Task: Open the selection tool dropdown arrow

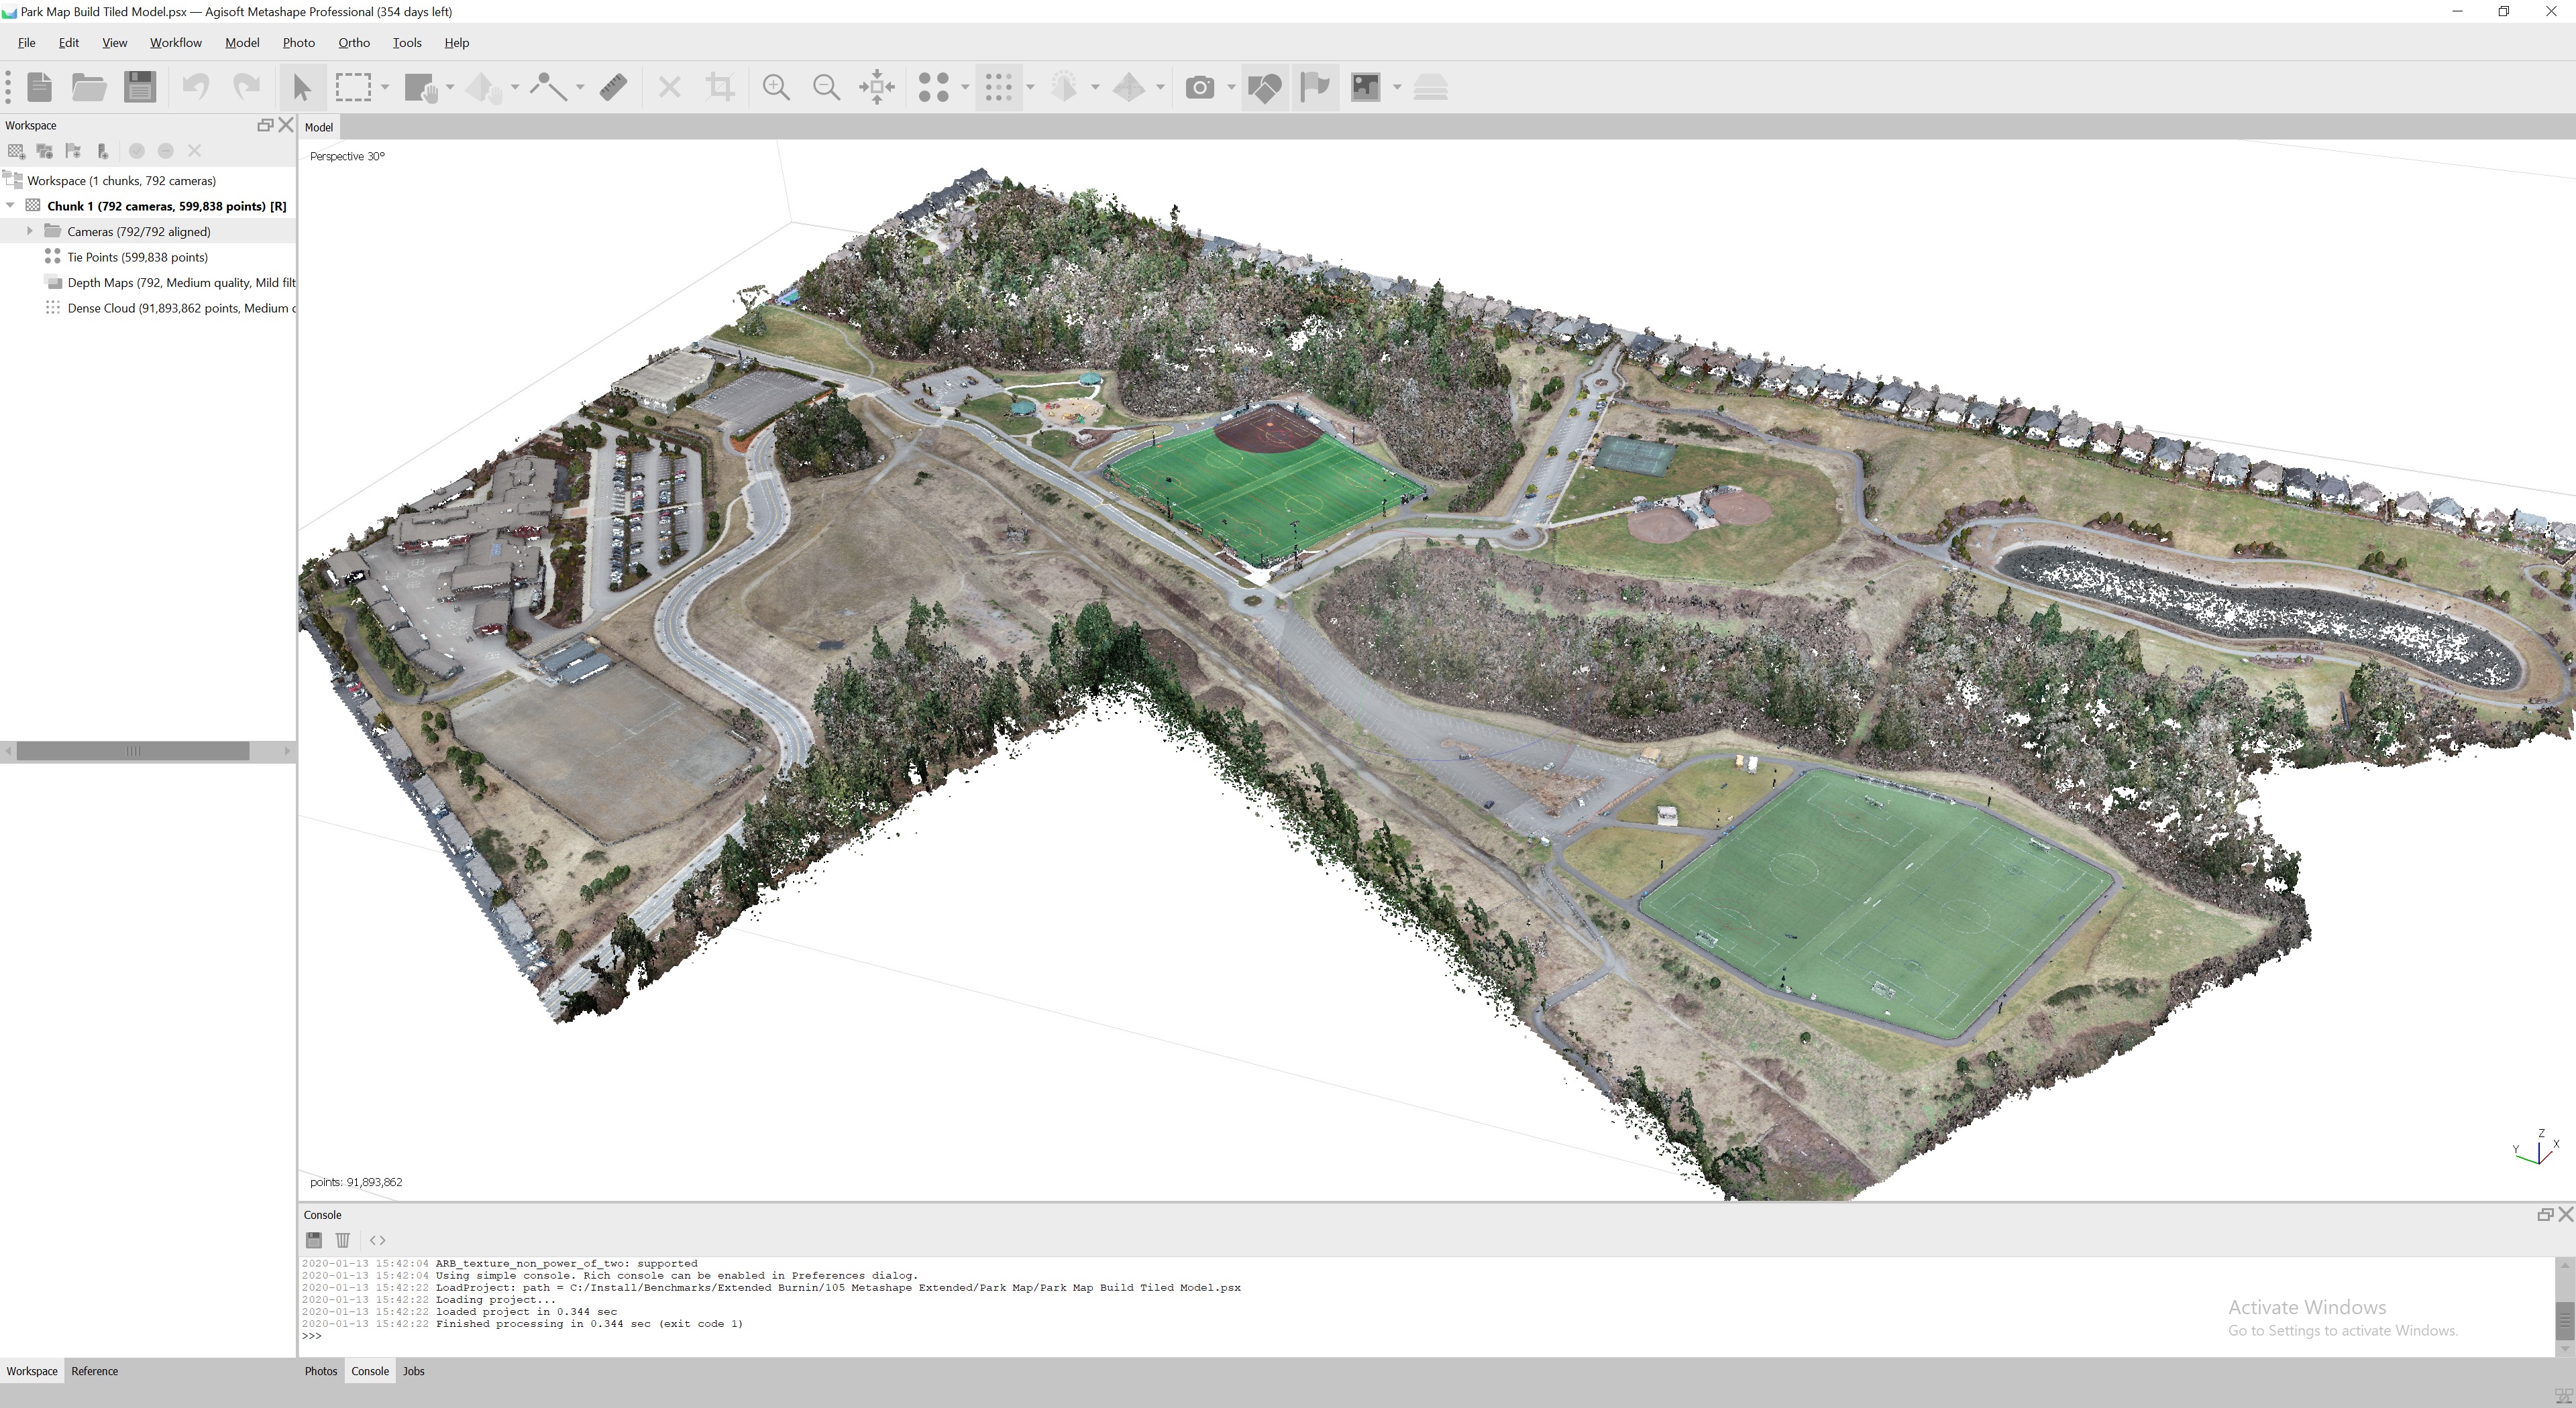Action: pos(385,88)
